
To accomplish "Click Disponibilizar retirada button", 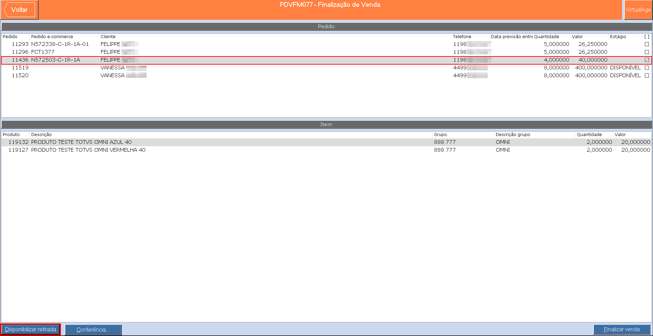I will click(x=31, y=330).
